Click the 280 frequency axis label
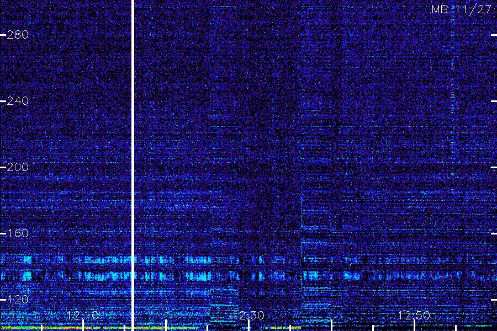The width and height of the screenshot is (497, 331). (x=18, y=35)
